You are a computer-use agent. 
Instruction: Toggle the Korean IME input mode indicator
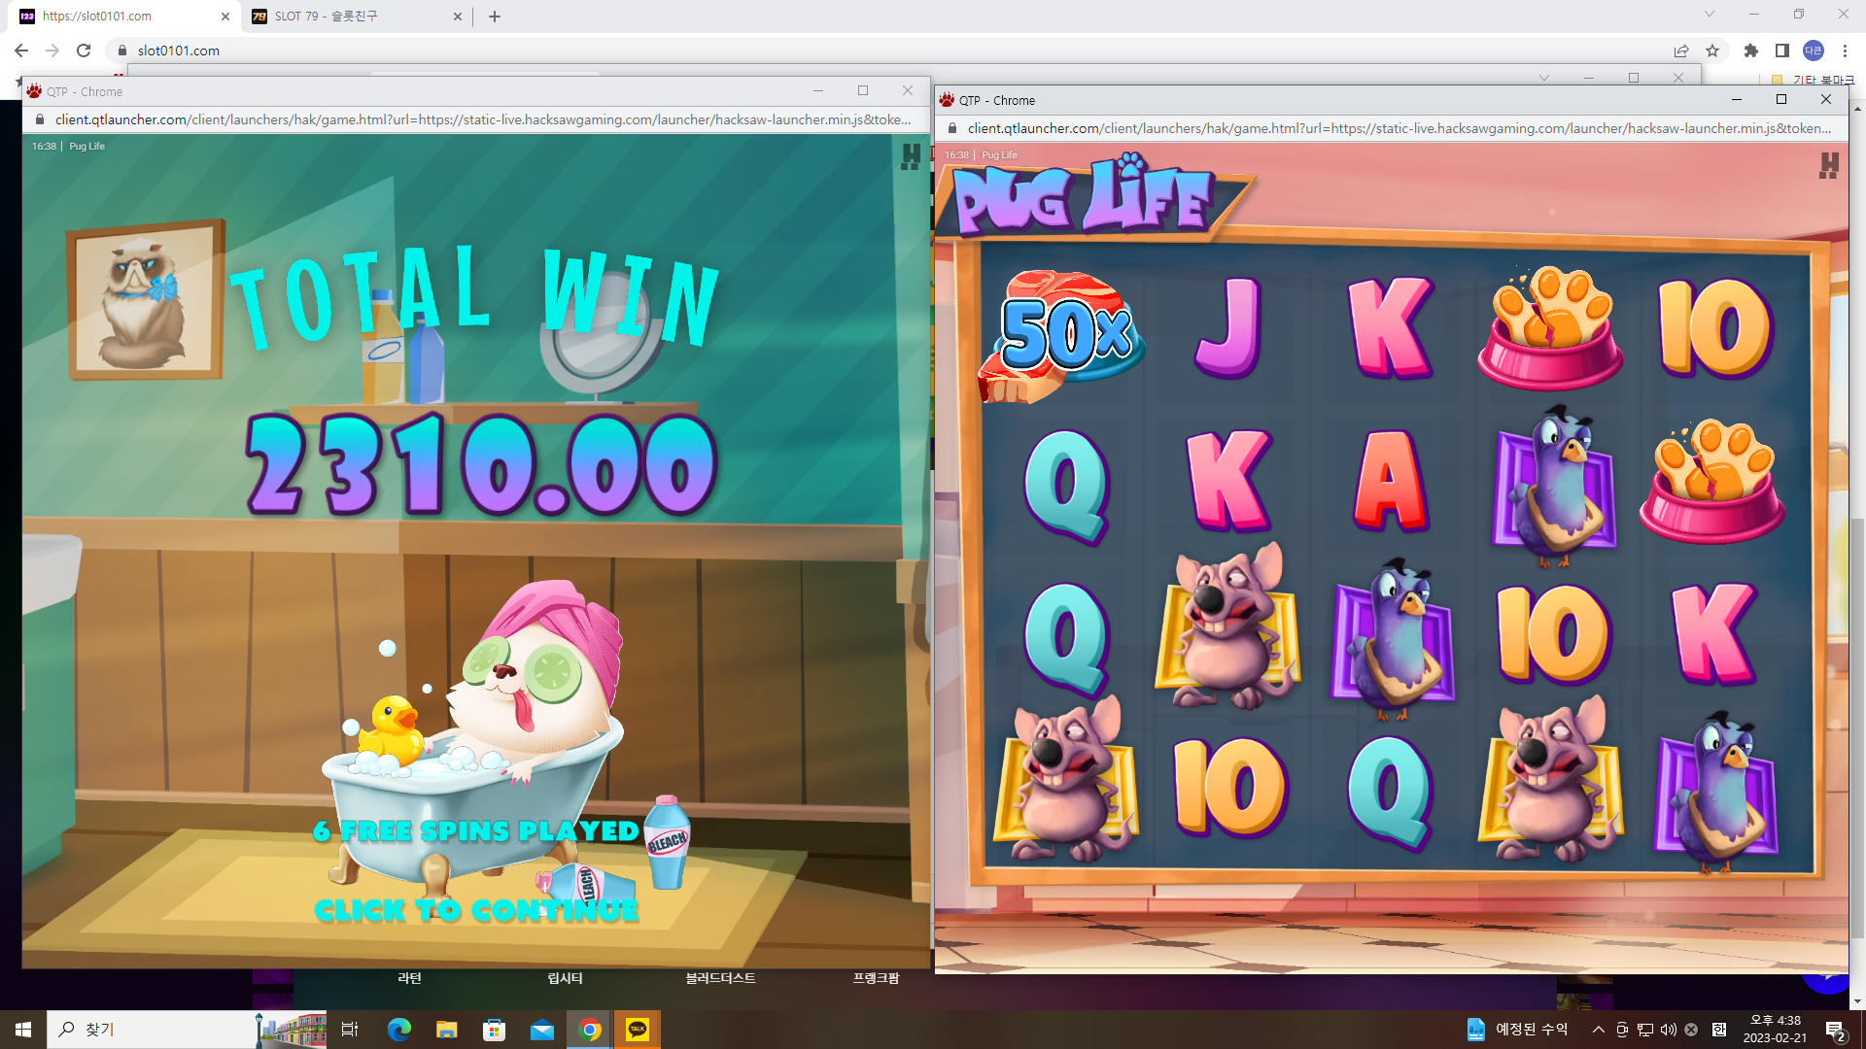(x=1718, y=1030)
